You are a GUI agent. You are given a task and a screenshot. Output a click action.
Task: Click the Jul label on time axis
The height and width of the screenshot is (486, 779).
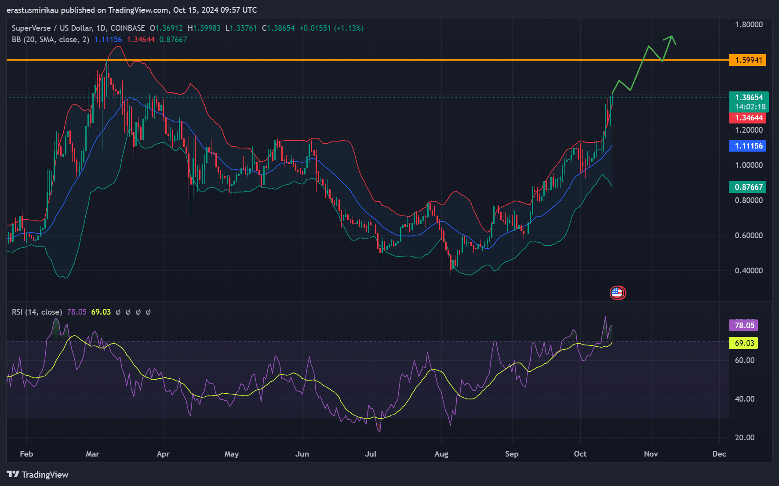tap(370, 454)
